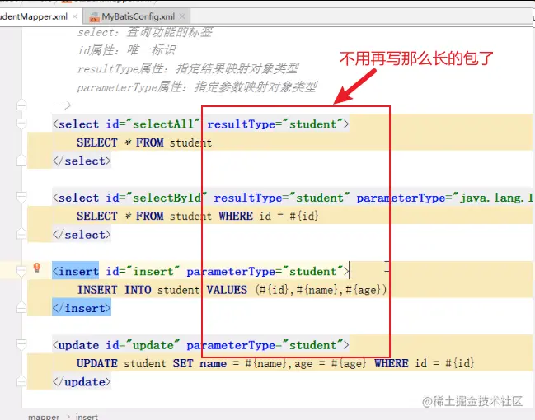Fold marker at the selectById </select> closing line
The width and height of the screenshot is (535, 420).
pyautogui.click(x=21, y=234)
